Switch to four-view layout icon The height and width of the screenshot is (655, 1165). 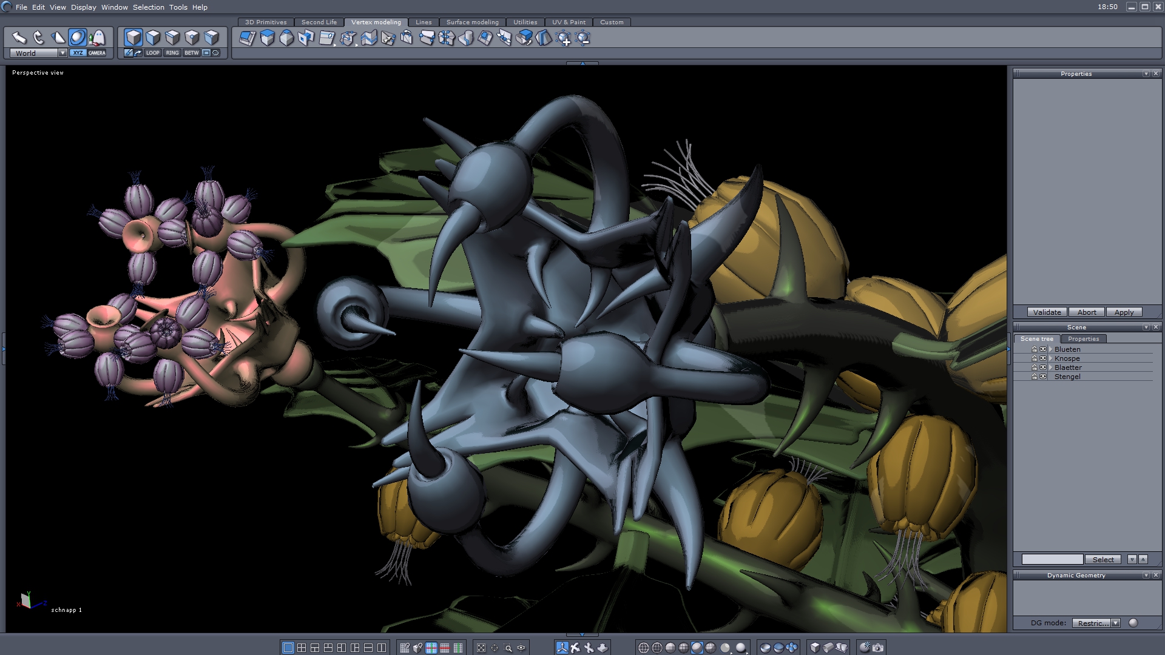point(302,648)
